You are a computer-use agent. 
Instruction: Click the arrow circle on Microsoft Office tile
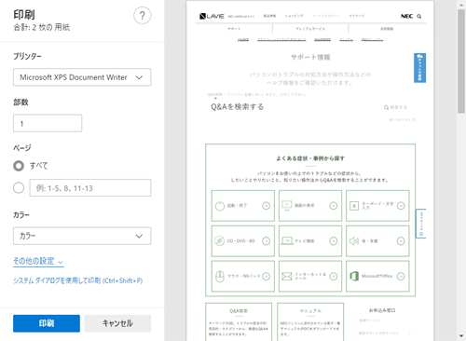point(401,276)
